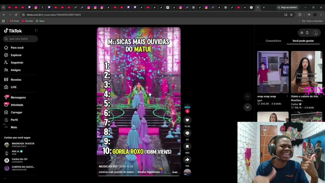
Task: Follow the creator with the red plus
Action: [x=187, y=111]
